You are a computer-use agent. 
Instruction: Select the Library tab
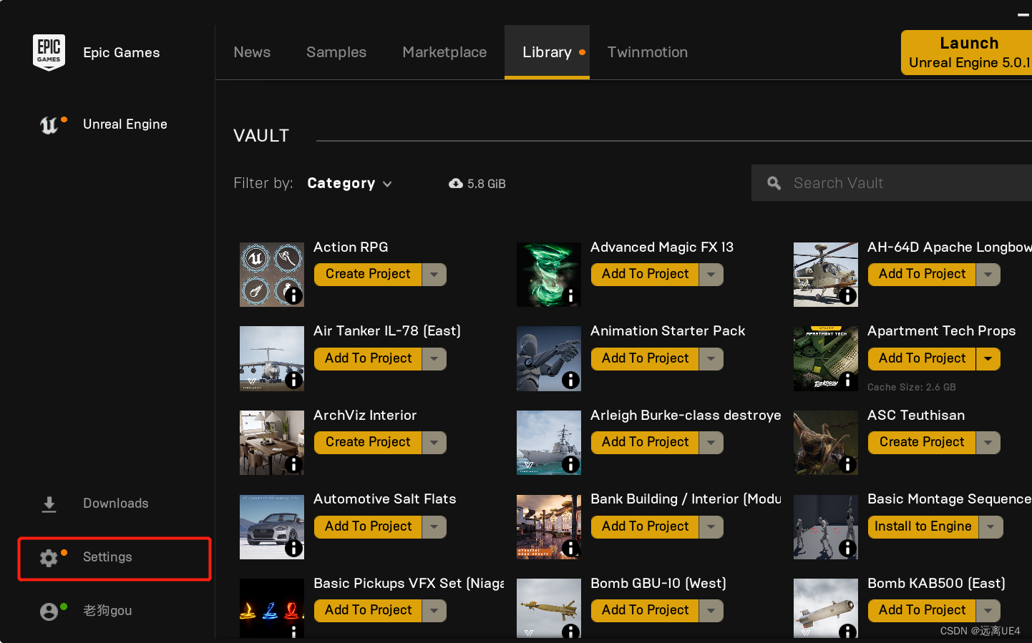547,52
